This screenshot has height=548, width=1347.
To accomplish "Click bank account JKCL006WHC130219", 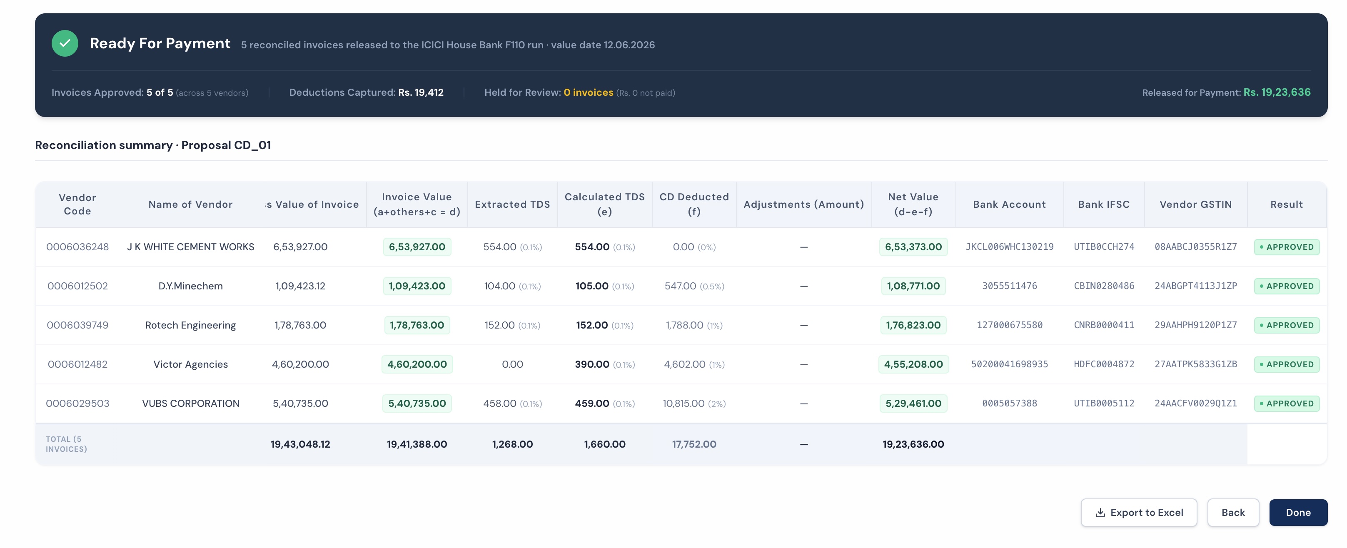I will (1009, 247).
